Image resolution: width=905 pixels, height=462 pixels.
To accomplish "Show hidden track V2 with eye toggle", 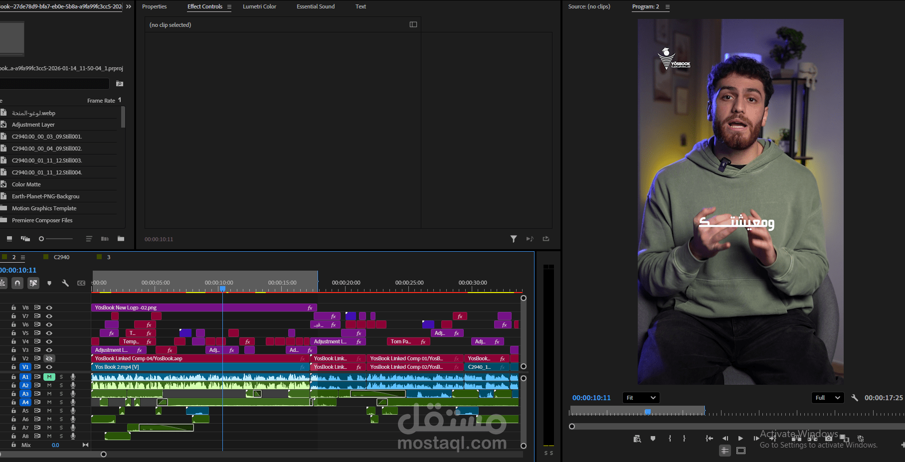I will 49,358.
